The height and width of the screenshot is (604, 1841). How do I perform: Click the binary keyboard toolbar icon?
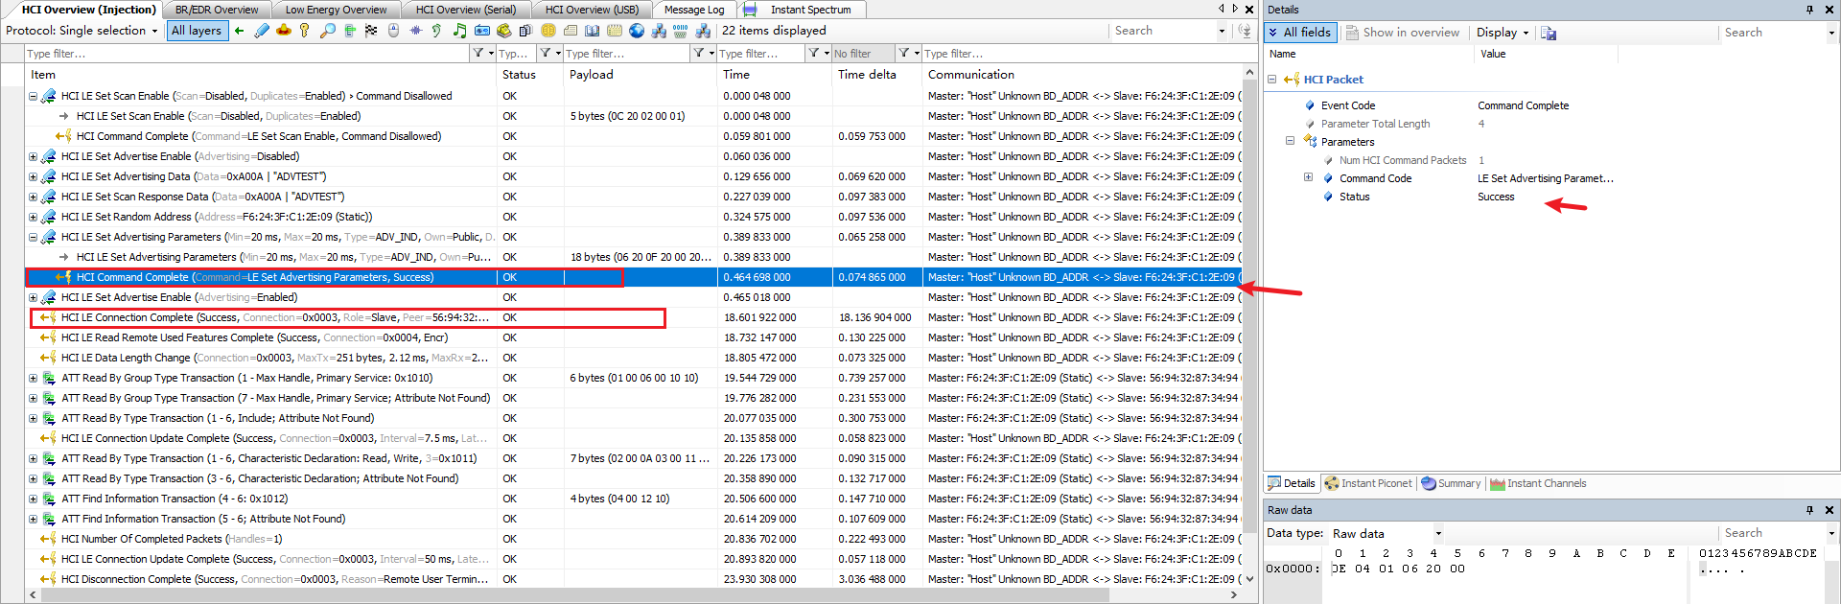[680, 31]
